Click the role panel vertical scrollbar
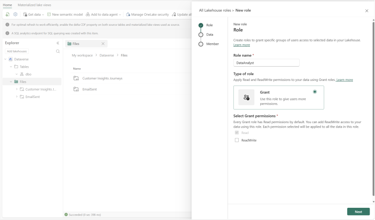Viewport: 375px width, 220px height. tap(374, 109)
